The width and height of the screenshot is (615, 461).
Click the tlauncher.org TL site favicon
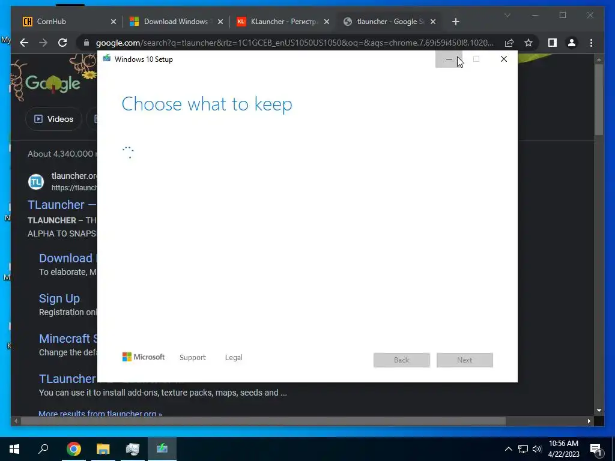(x=35, y=181)
